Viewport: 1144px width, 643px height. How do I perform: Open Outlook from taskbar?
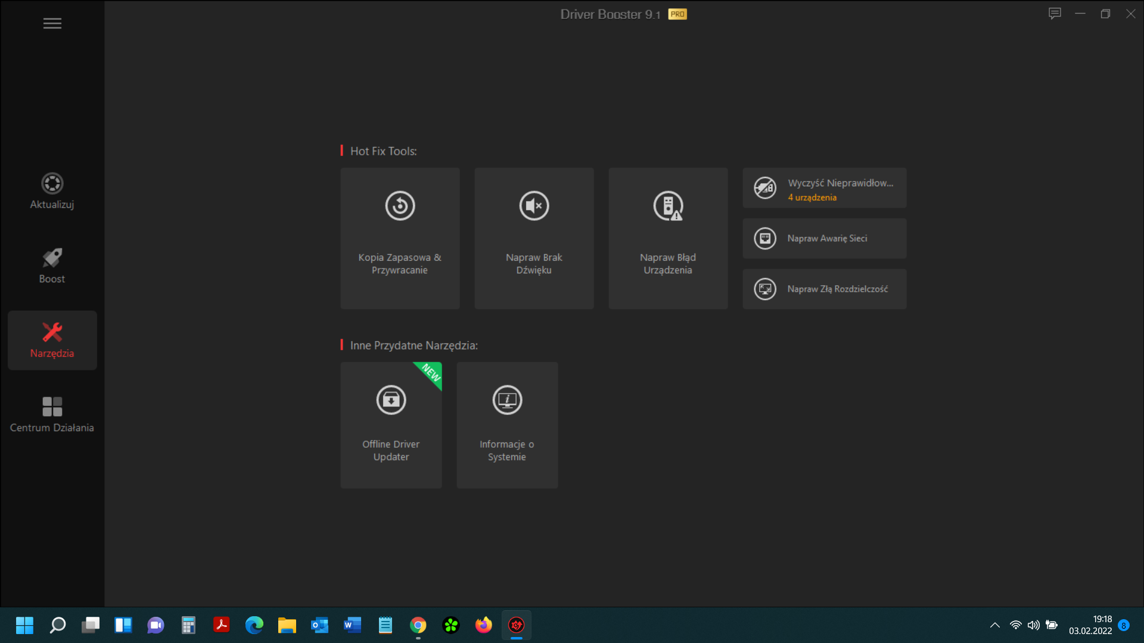coord(320,625)
